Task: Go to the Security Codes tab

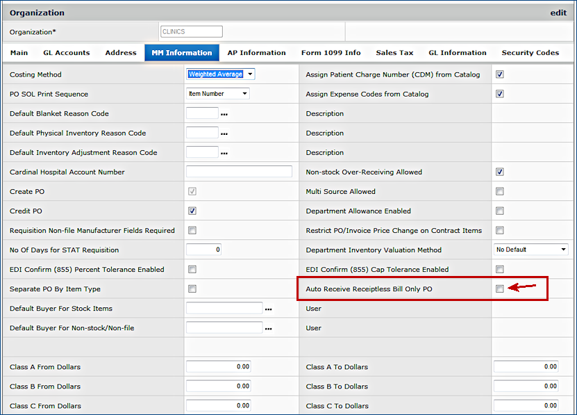Action: click(x=530, y=53)
